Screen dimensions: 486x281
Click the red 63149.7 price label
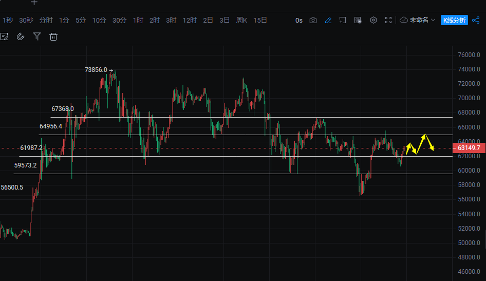click(x=468, y=148)
